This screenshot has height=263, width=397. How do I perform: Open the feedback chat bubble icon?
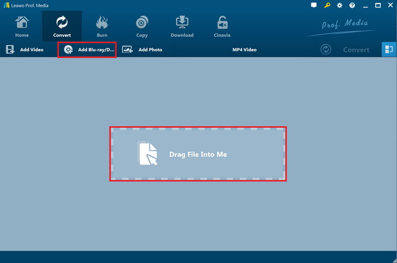(x=314, y=6)
